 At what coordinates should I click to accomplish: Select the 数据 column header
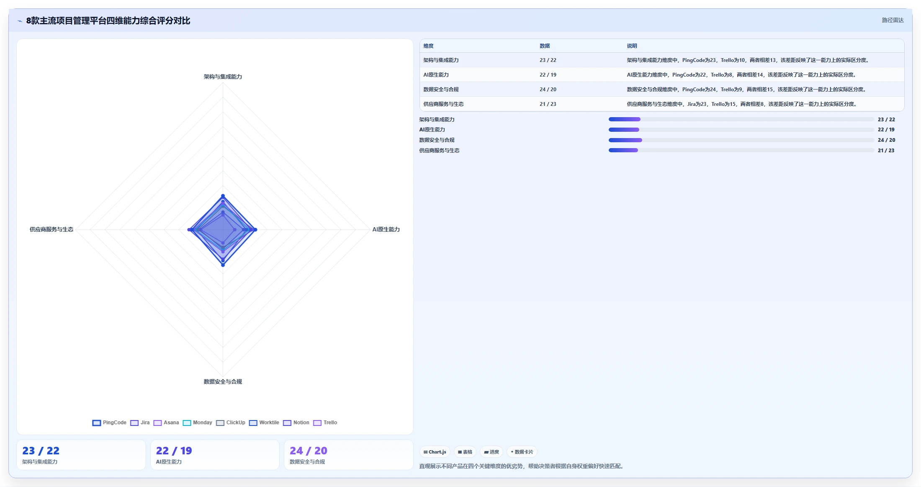pos(545,46)
